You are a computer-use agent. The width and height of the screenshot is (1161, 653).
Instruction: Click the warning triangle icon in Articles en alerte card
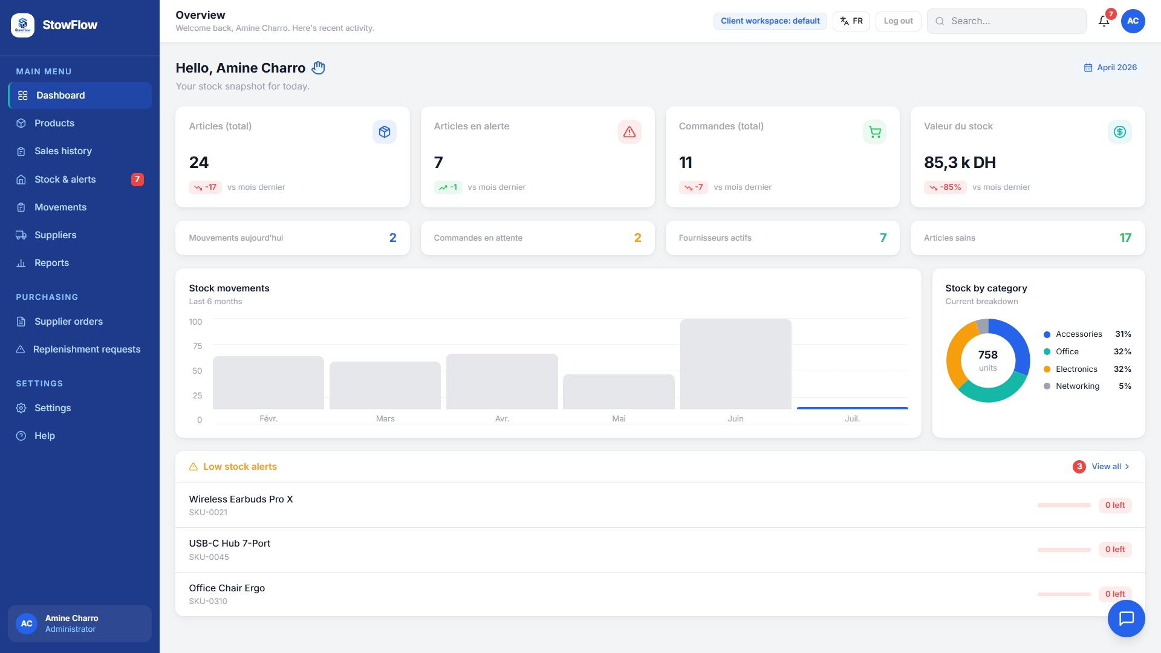click(x=629, y=132)
